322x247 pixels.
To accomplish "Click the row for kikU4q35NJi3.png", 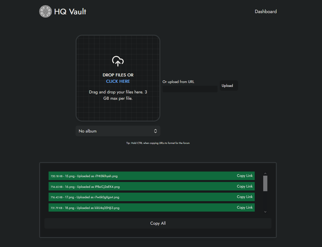I will pyautogui.click(x=152, y=207).
